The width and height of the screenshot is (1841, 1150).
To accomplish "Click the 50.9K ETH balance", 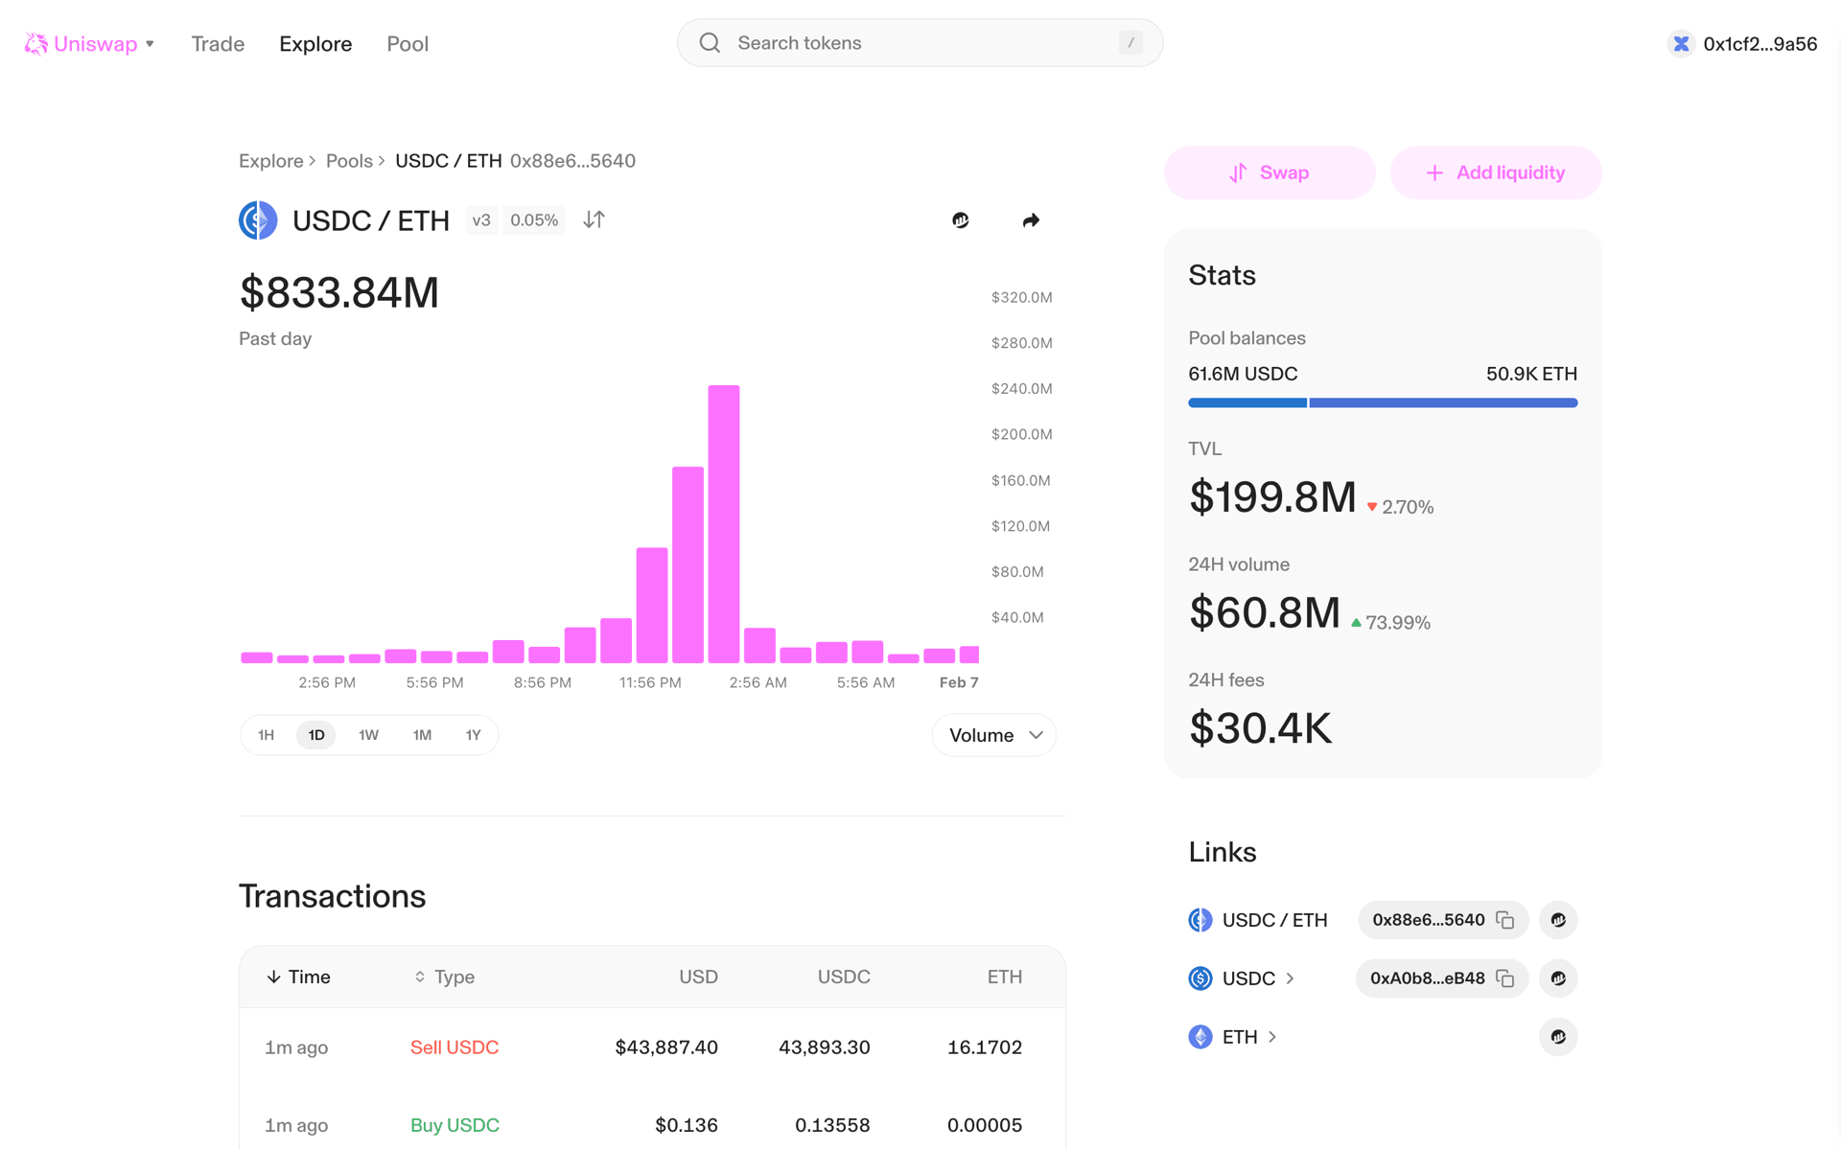I will point(1531,374).
